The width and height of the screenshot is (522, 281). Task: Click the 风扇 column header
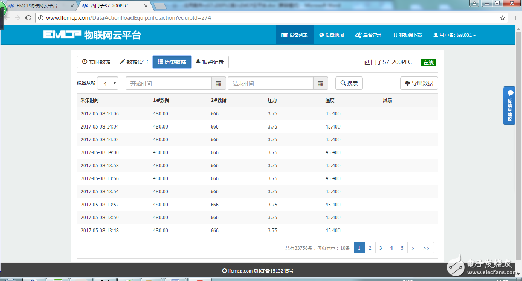pyautogui.click(x=387, y=100)
